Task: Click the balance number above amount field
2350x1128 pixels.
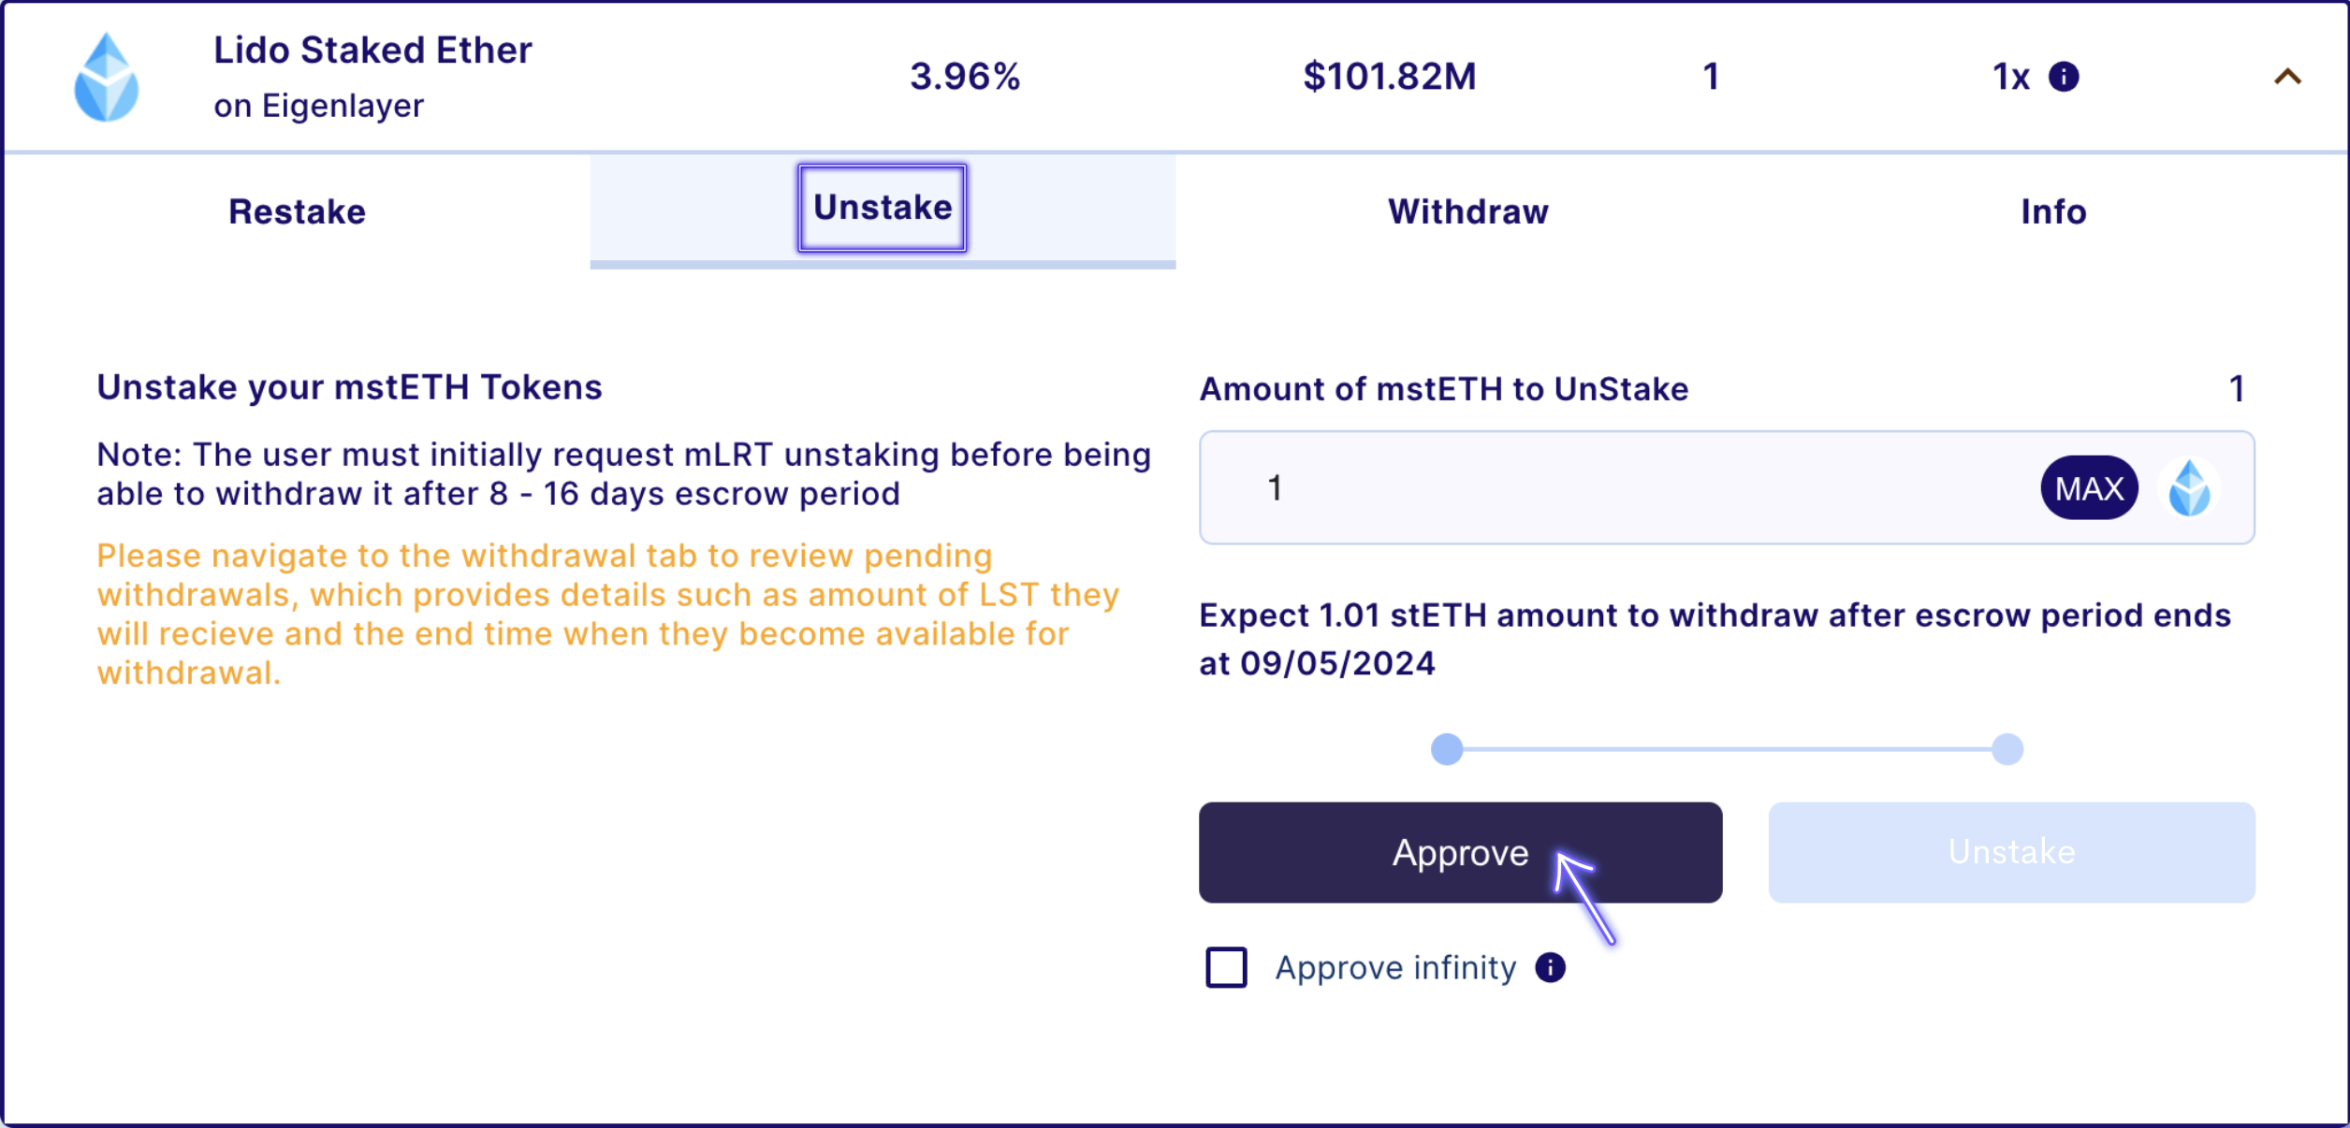Action: pyautogui.click(x=2236, y=389)
